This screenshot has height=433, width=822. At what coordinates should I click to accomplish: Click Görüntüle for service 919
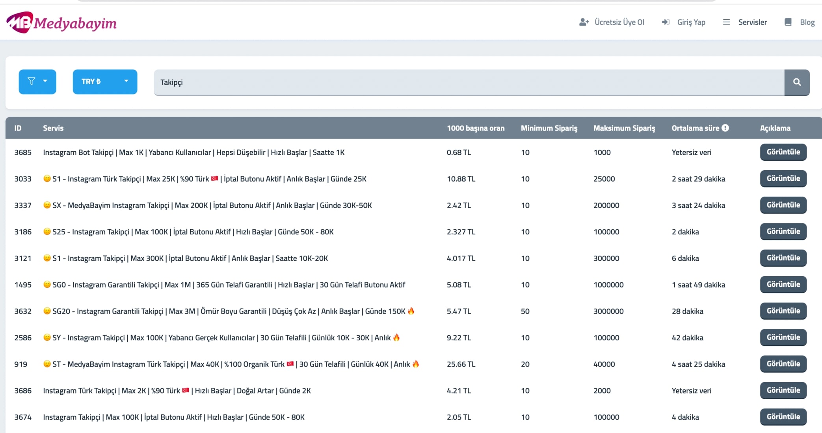tap(783, 364)
